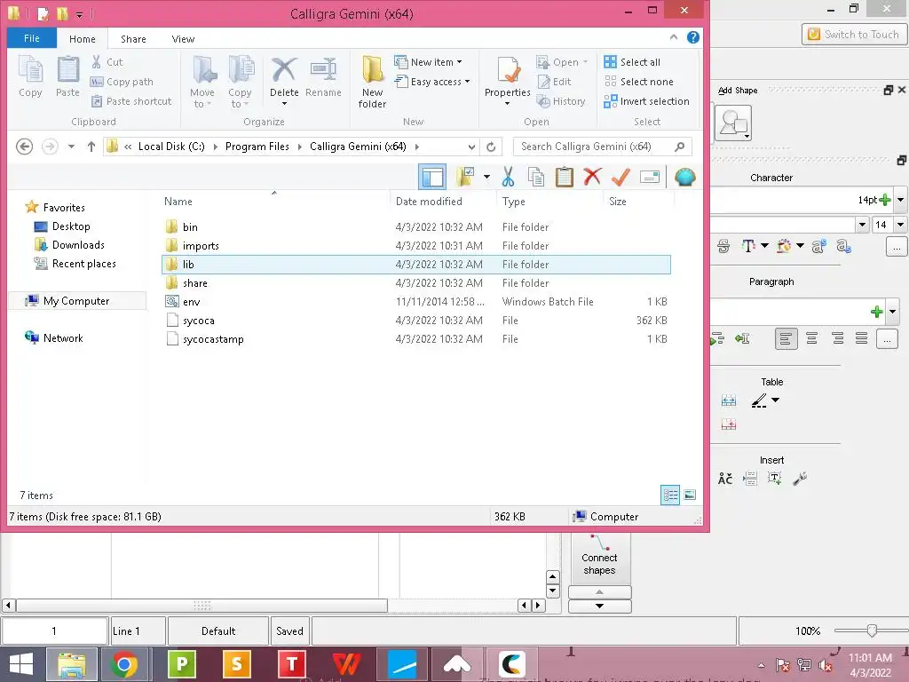Open paragraph style dropdown arrow

(x=893, y=312)
